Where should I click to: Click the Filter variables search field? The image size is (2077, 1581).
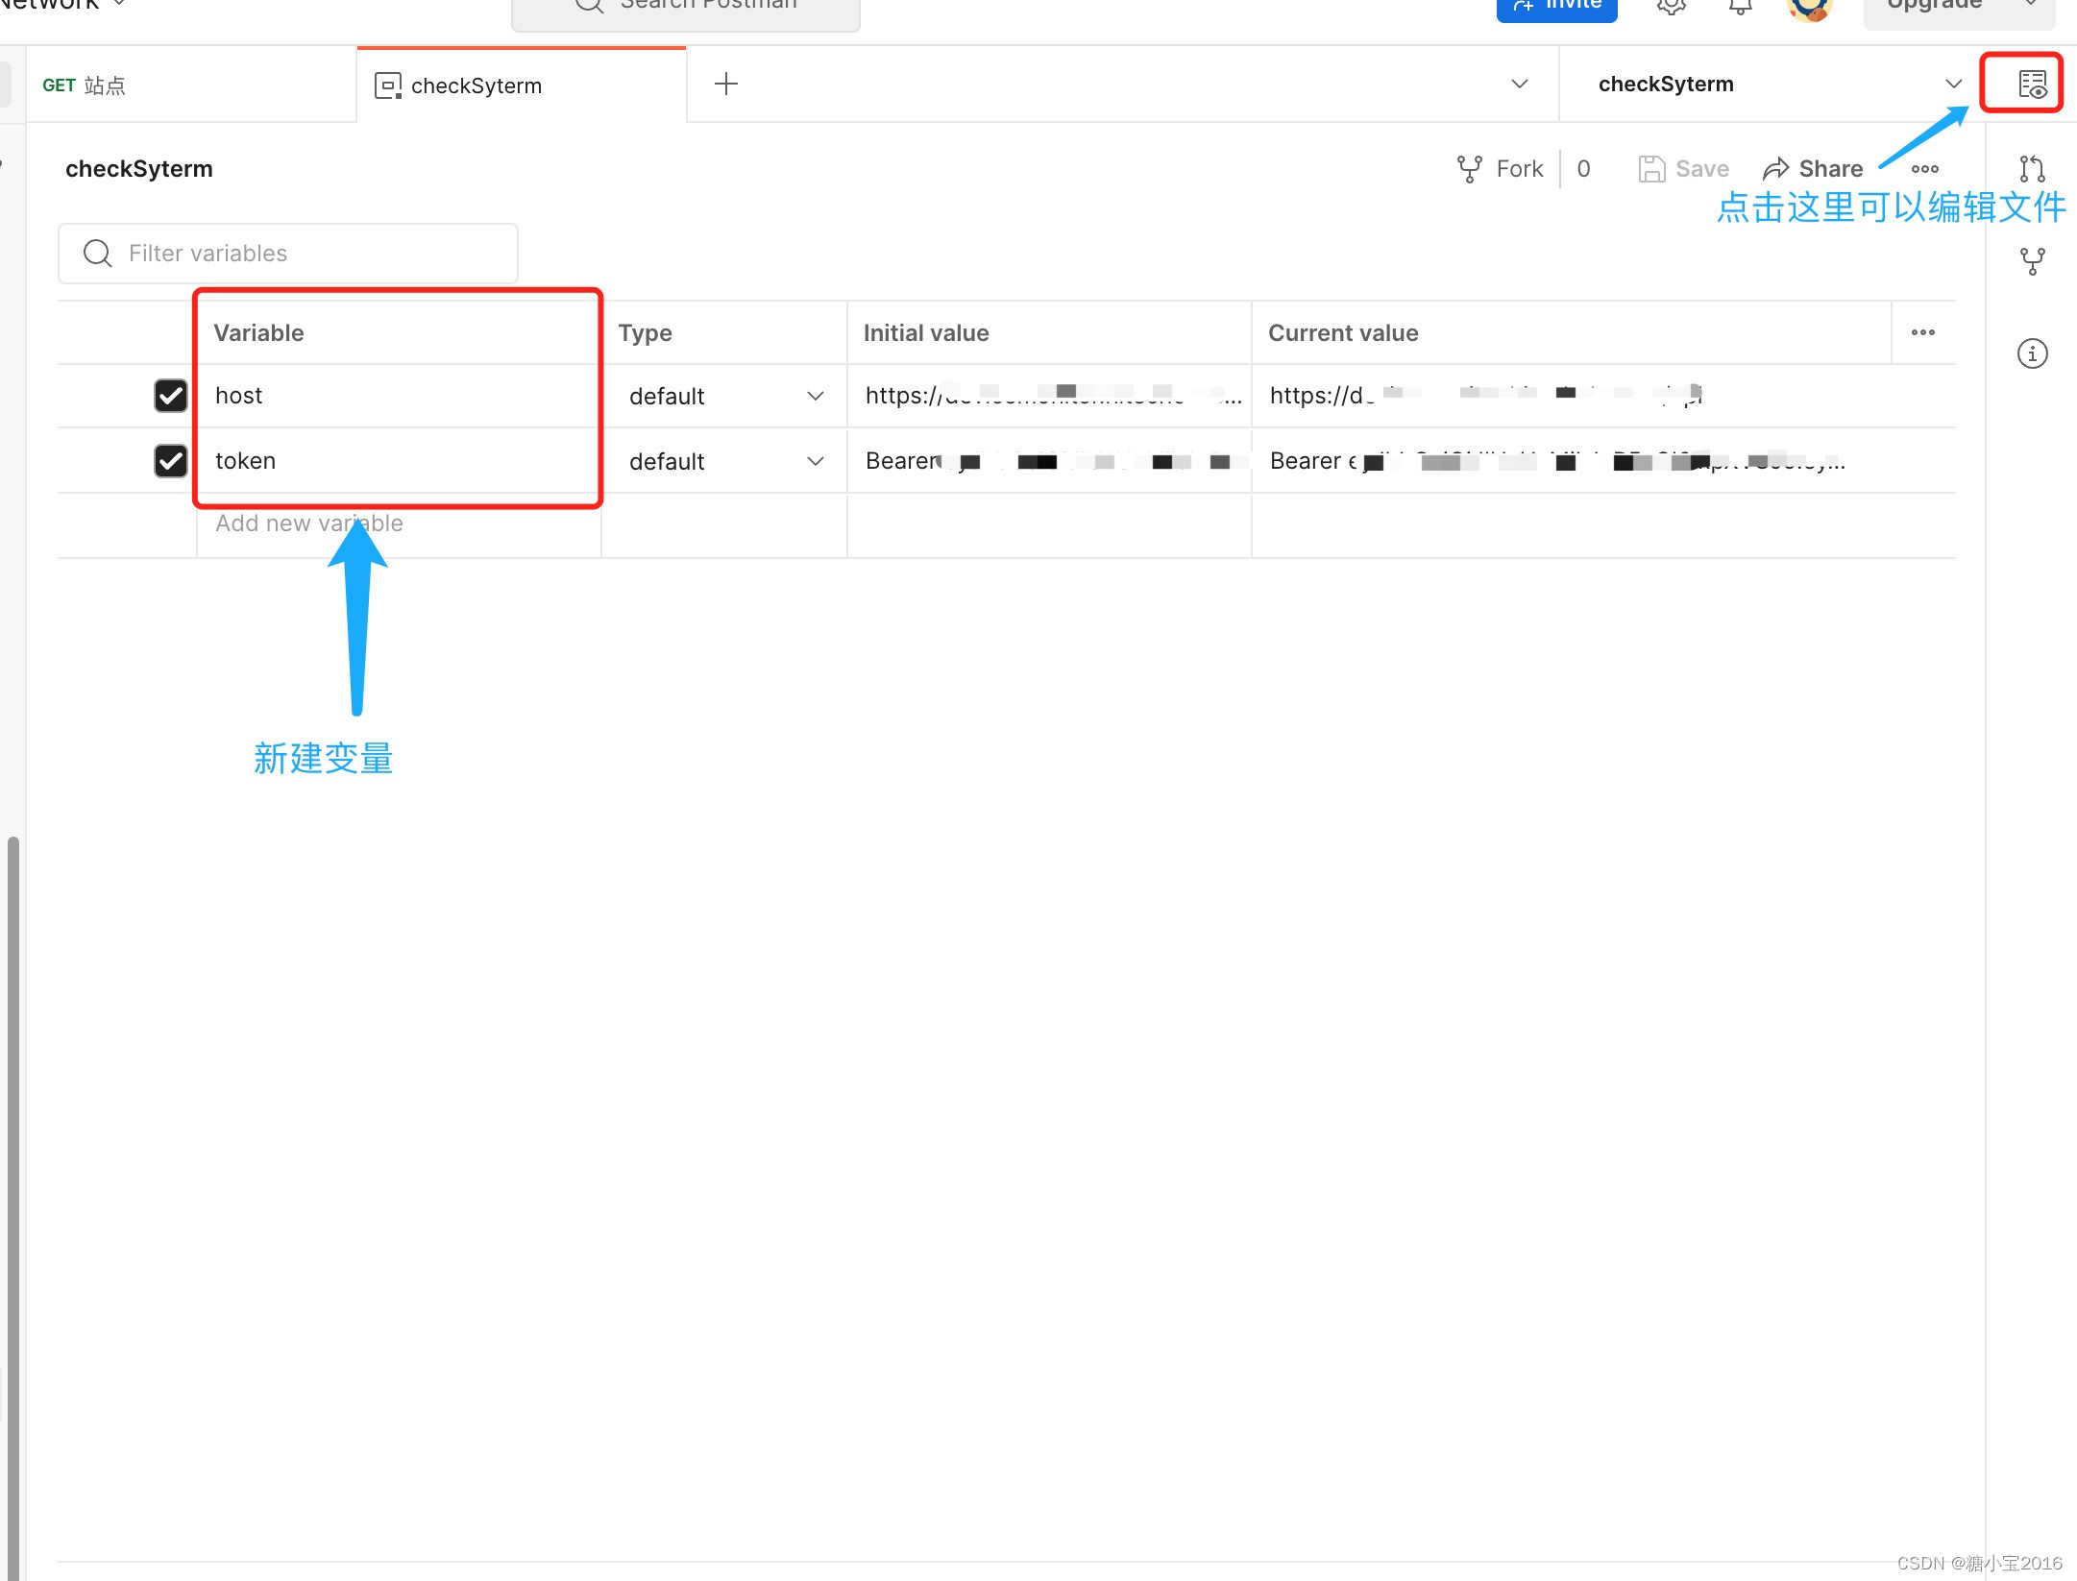point(288,254)
